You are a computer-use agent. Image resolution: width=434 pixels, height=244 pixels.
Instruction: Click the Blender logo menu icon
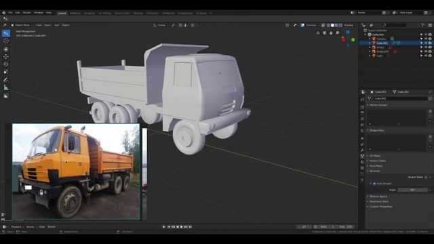pyautogui.click(x=4, y=13)
